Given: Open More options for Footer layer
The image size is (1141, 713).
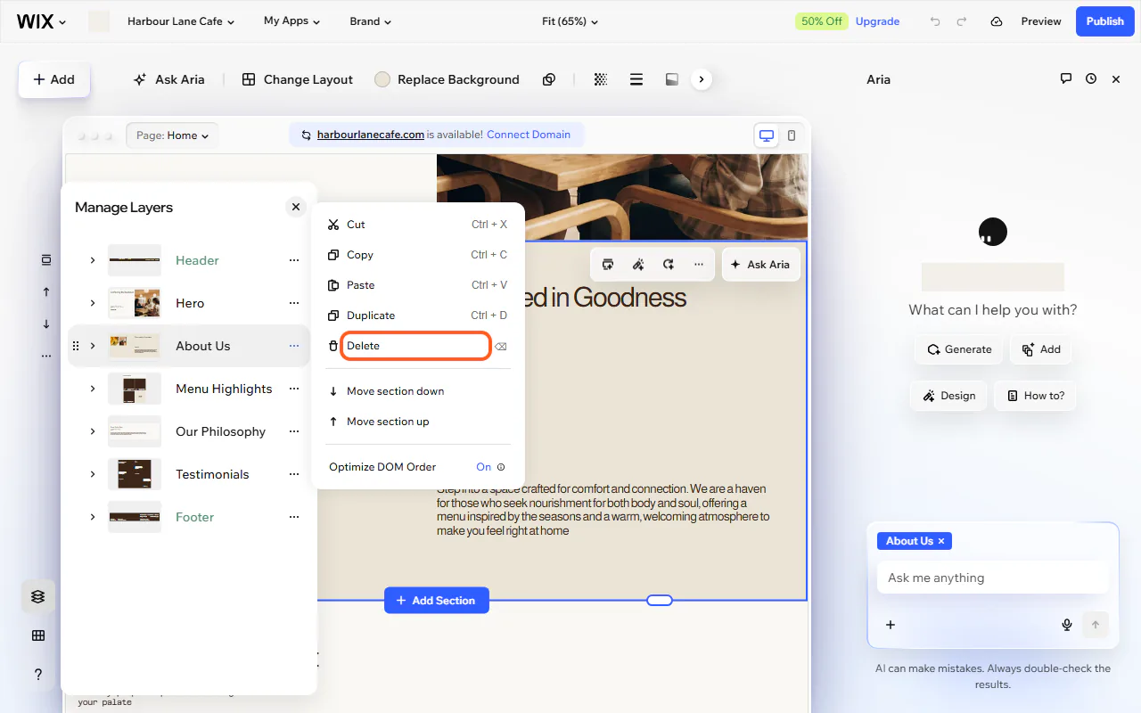Looking at the screenshot, I should (294, 517).
